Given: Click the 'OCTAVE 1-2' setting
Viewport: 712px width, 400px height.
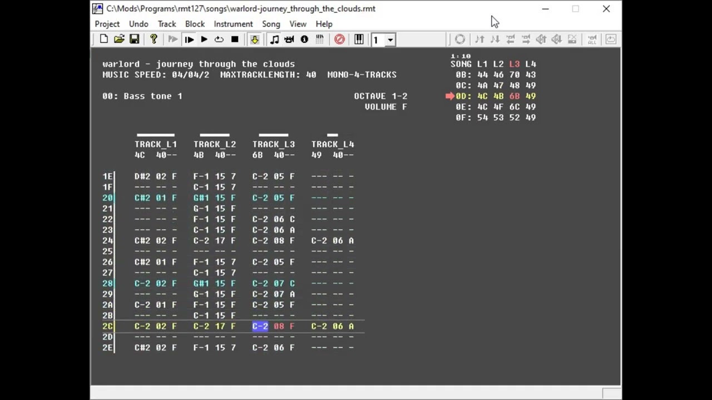Looking at the screenshot, I should (x=380, y=96).
